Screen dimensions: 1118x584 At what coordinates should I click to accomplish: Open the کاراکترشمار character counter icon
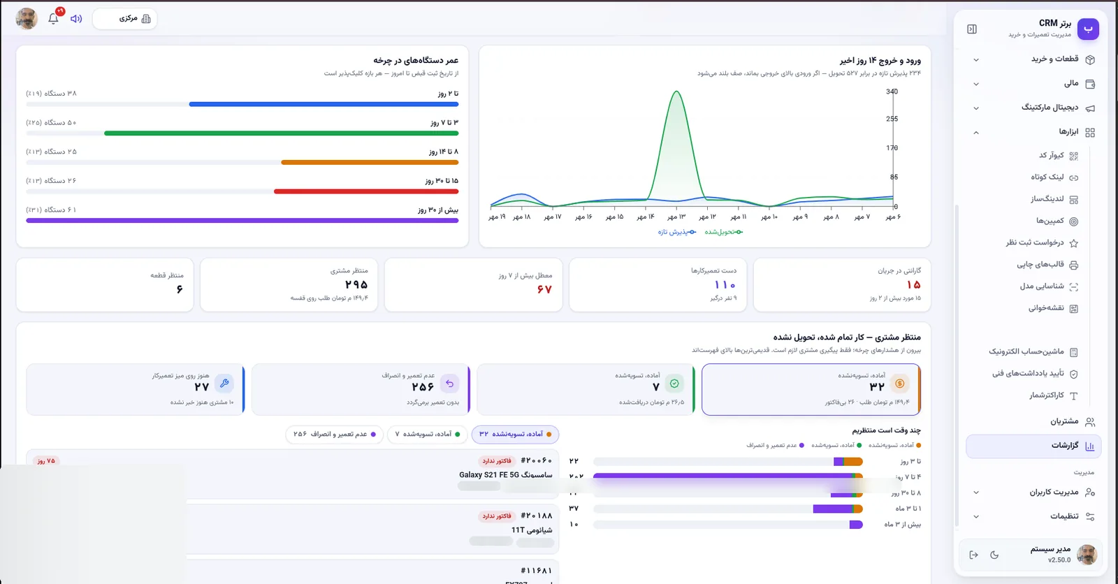[1073, 395]
